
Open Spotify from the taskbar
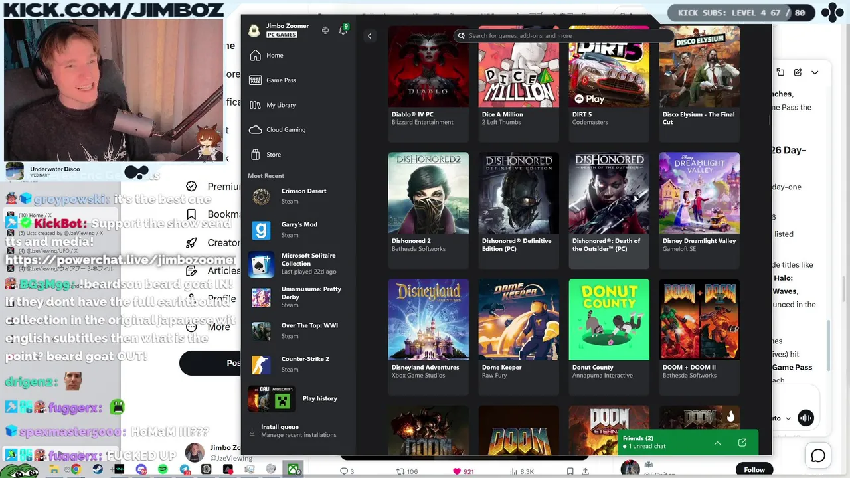click(x=163, y=470)
